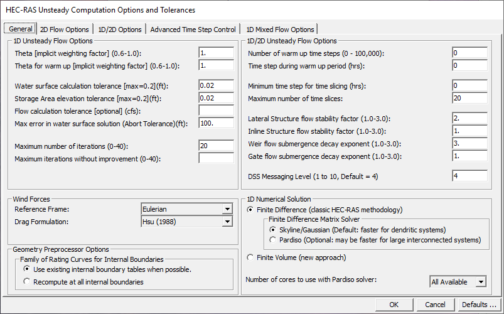Expand the Drag Formulation dropdown arrow
504x314 pixels.
[x=227, y=222]
